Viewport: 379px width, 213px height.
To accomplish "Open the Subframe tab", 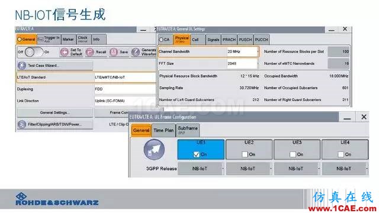I will (188, 130).
